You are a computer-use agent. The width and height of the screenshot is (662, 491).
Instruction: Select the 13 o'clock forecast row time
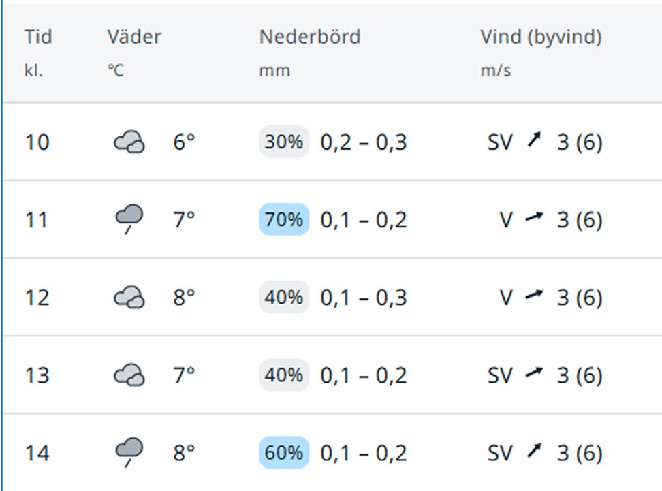(x=37, y=375)
